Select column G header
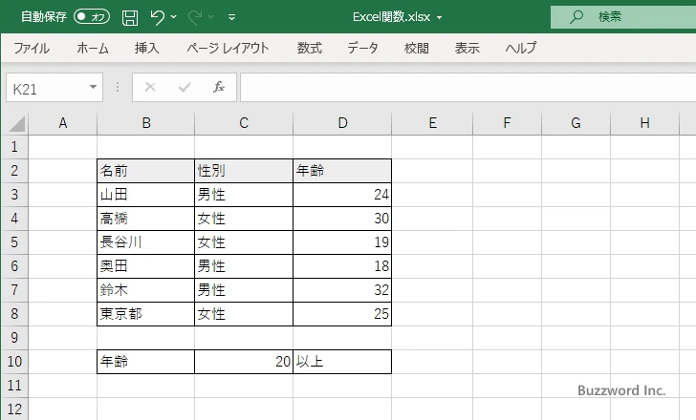 tap(576, 123)
